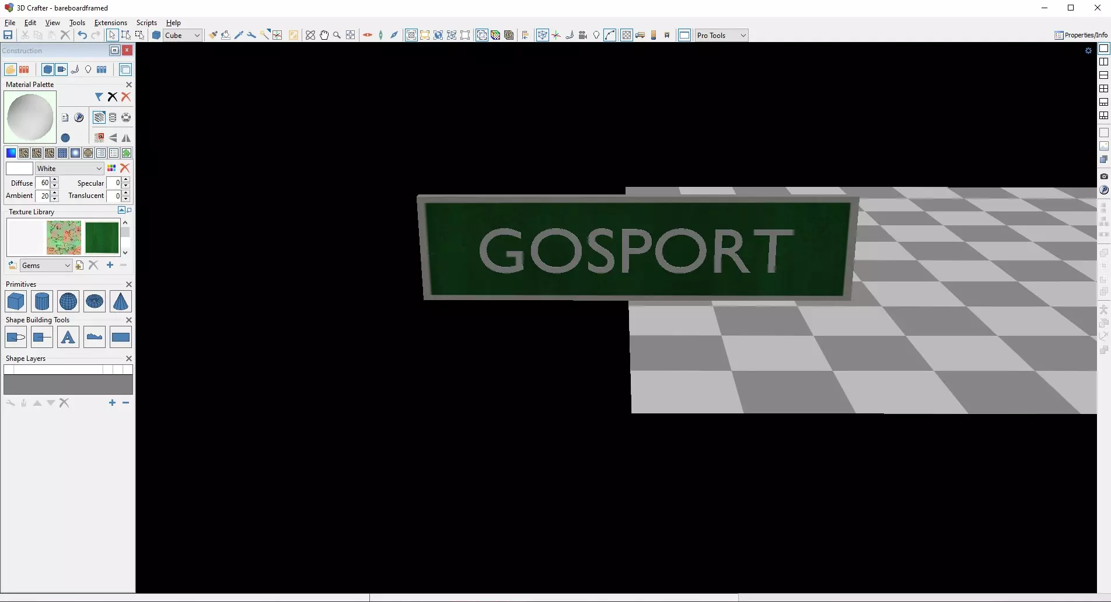Save the model with the floppy disk icon
Image resolution: width=1111 pixels, height=602 pixels.
8,35
